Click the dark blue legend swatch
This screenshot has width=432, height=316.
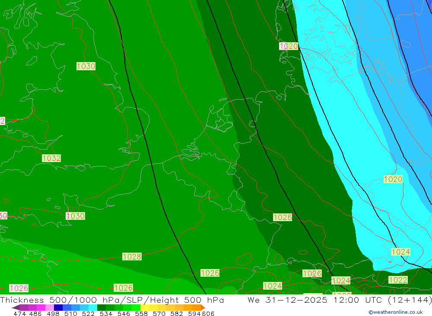[x=58, y=307]
